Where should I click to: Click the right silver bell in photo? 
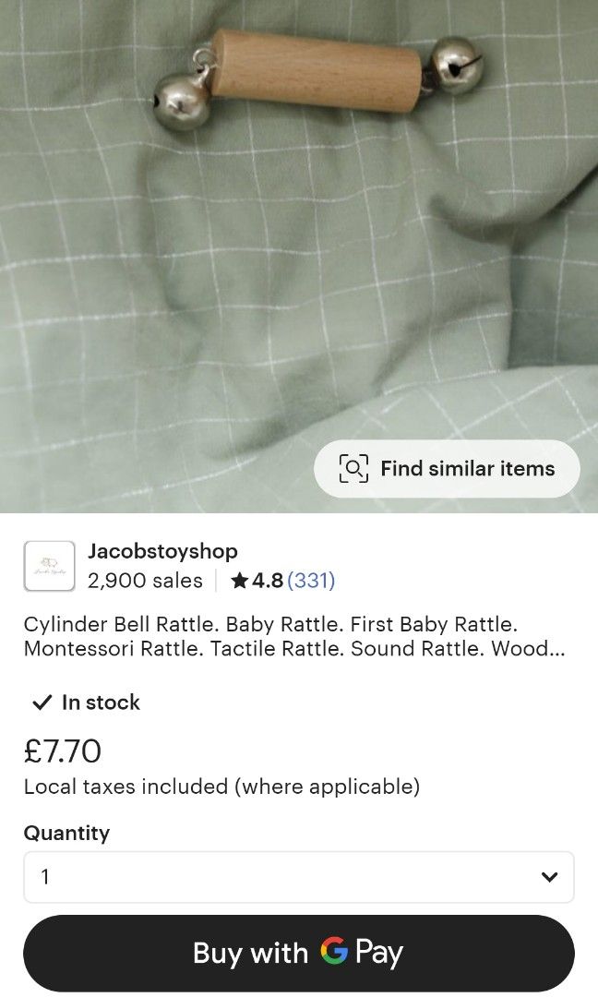click(x=456, y=66)
